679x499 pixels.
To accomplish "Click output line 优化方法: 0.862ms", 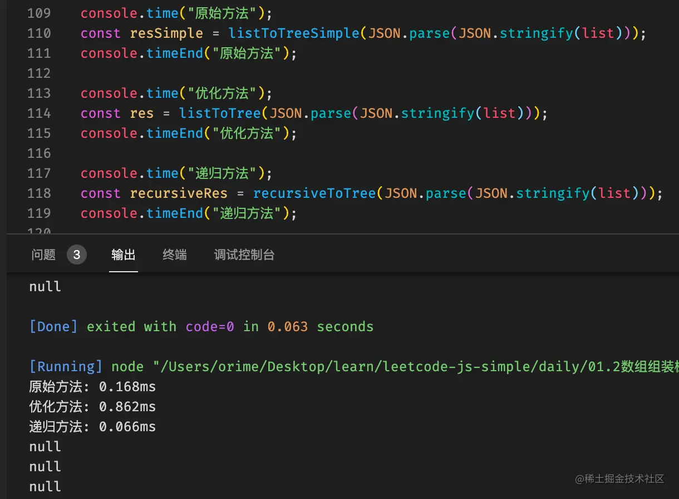I will click(x=92, y=407).
